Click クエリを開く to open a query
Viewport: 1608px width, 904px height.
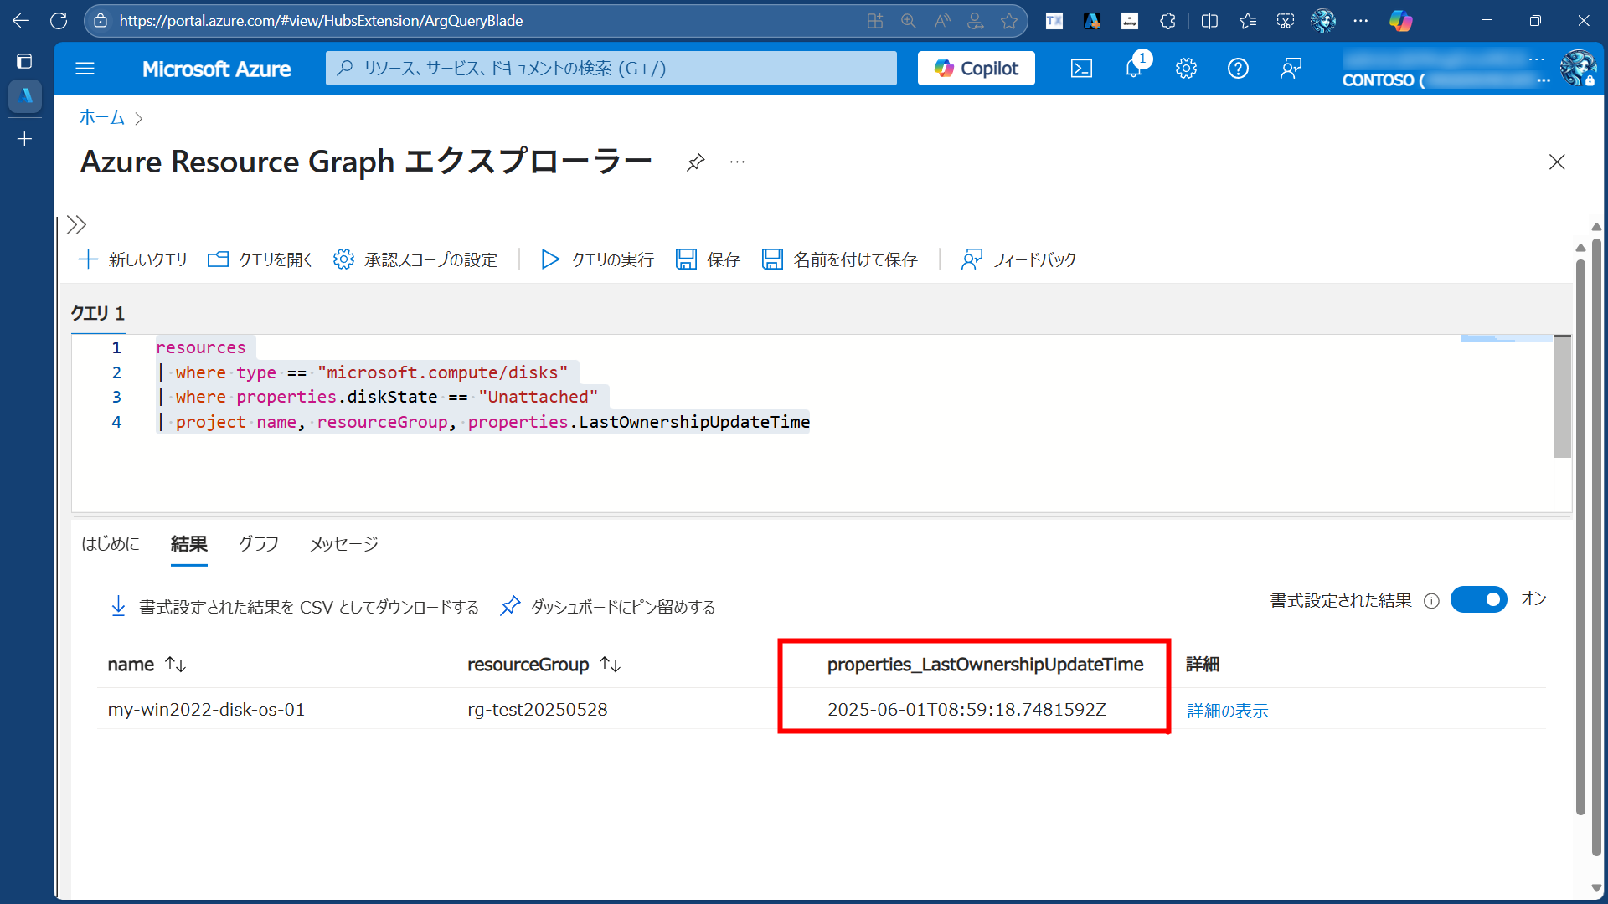tap(260, 259)
